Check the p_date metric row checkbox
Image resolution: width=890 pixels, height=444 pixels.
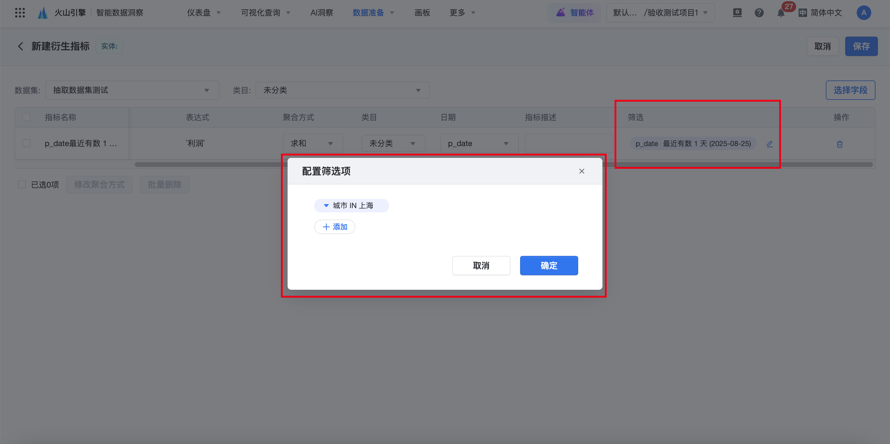[26, 143]
